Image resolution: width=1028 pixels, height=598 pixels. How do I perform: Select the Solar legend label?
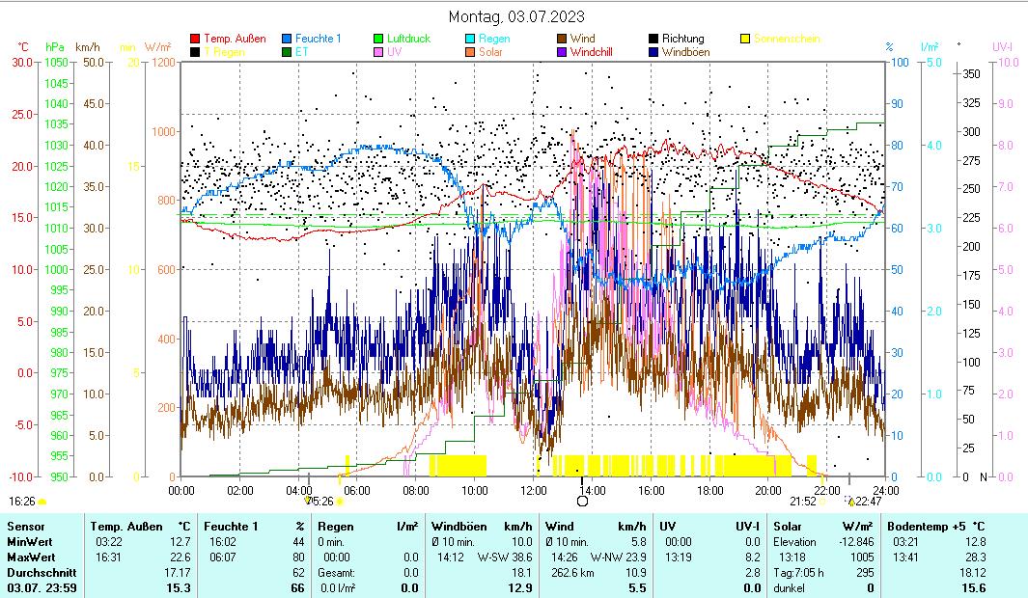pos(490,52)
